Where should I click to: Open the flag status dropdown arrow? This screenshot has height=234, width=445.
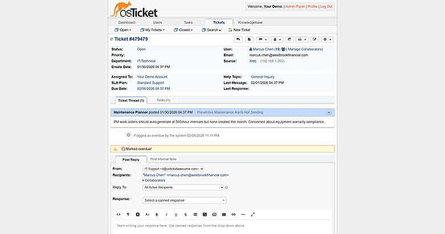click(x=266, y=40)
